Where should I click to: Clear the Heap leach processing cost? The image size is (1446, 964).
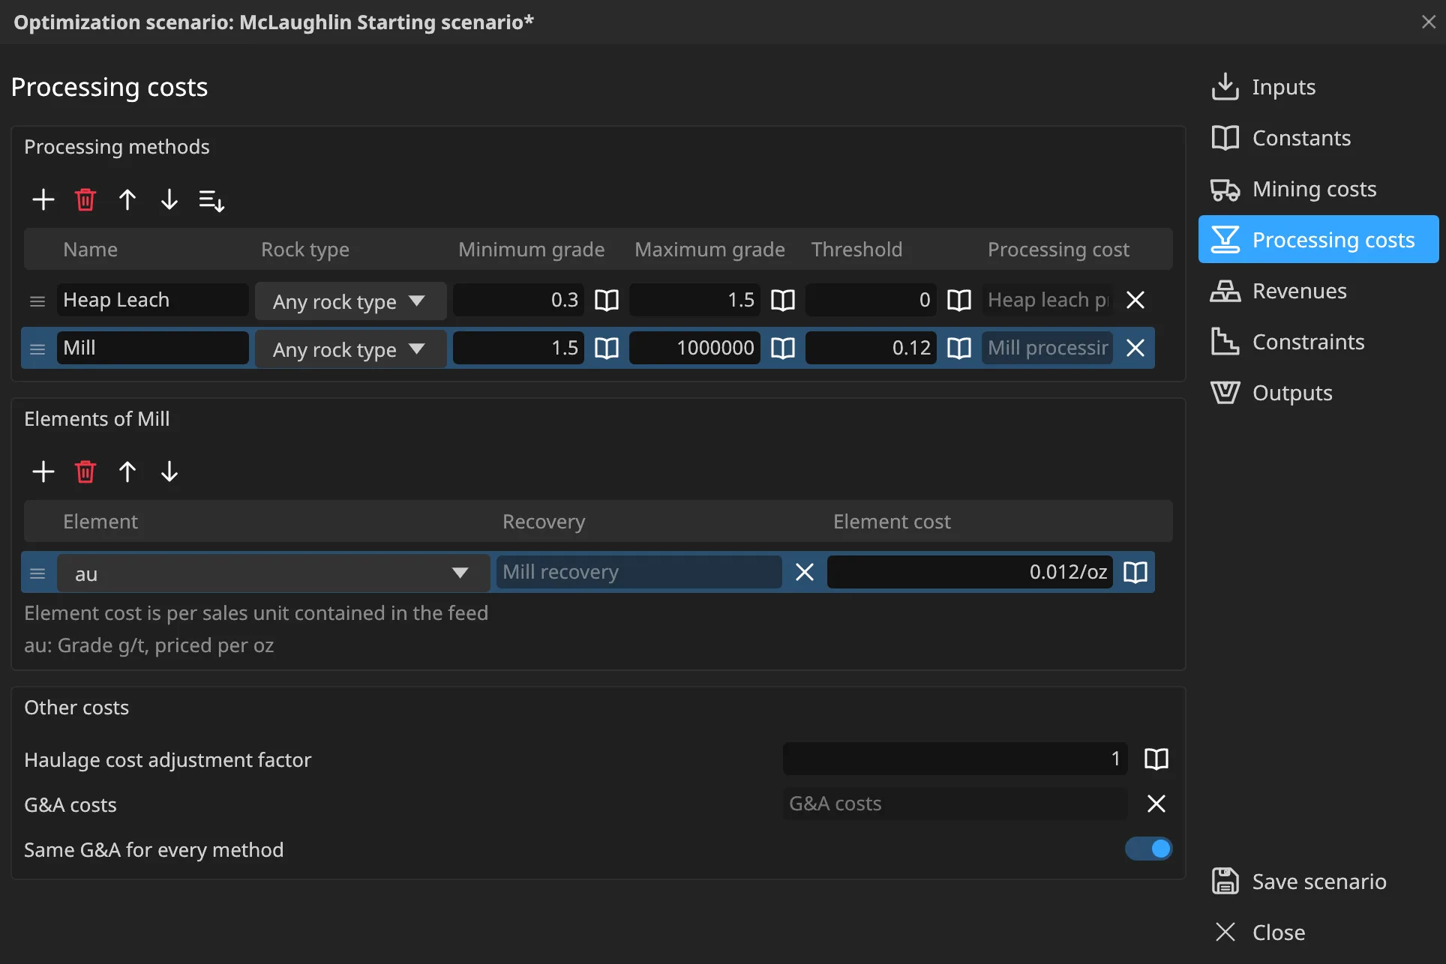pos(1135,301)
